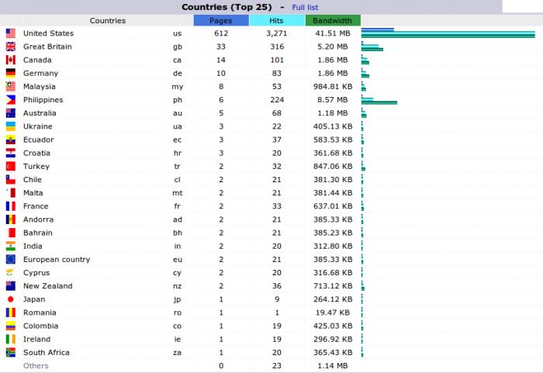The height and width of the screenshot is (373, 543).
Task: Click the European country flag icon
Action: point(11,260)
